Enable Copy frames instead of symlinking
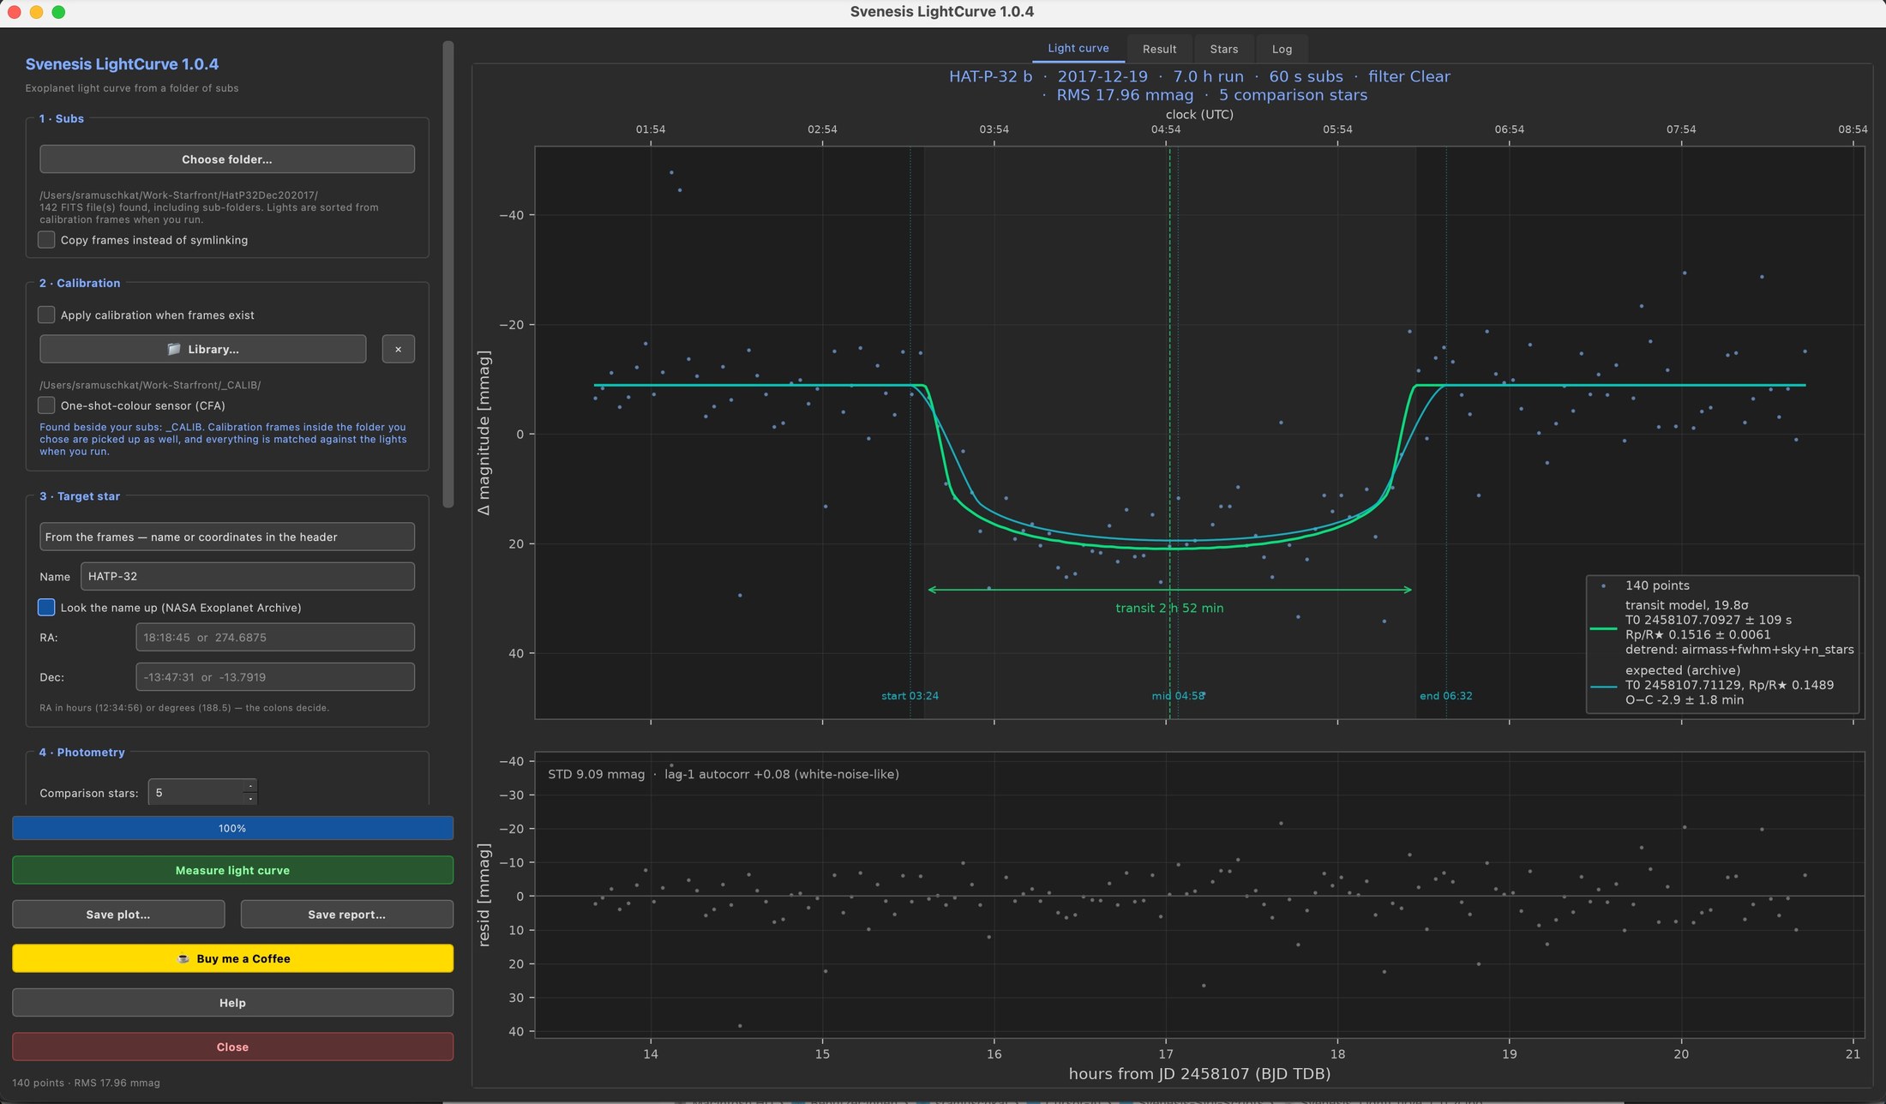This screenshot has width=1886, height=1104. pos(46,240)
